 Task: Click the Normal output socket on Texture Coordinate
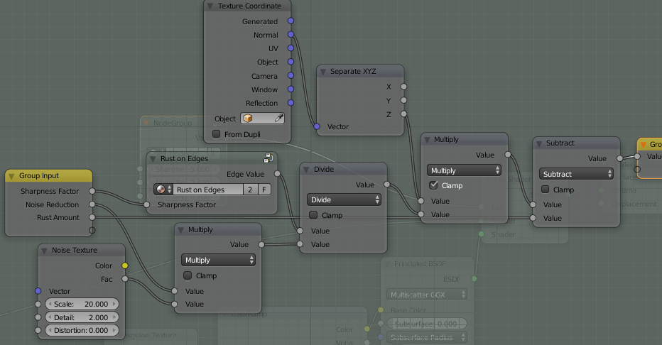291,35
